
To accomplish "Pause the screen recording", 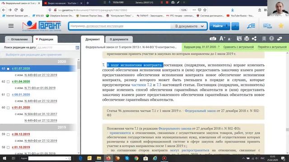I will tap(162, 2).
